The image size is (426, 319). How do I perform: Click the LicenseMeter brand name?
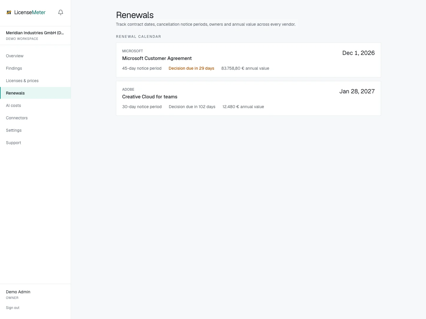(30, 12)
